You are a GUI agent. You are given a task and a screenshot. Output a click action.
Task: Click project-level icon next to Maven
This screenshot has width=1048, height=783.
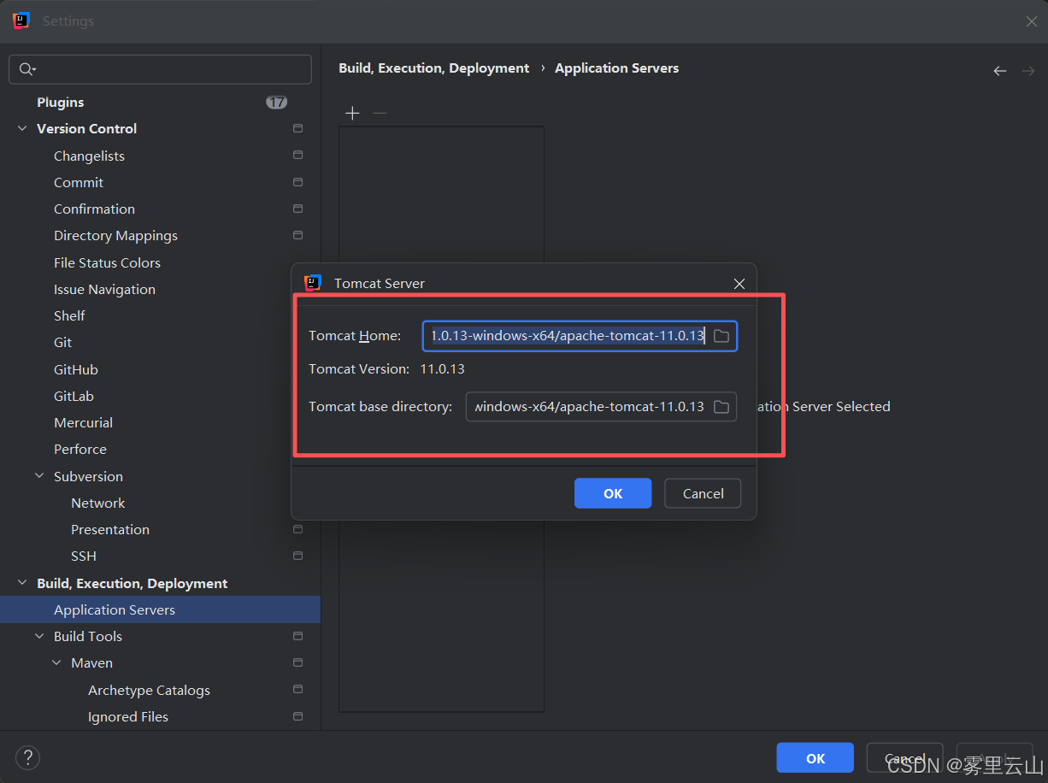pos(297,662)
